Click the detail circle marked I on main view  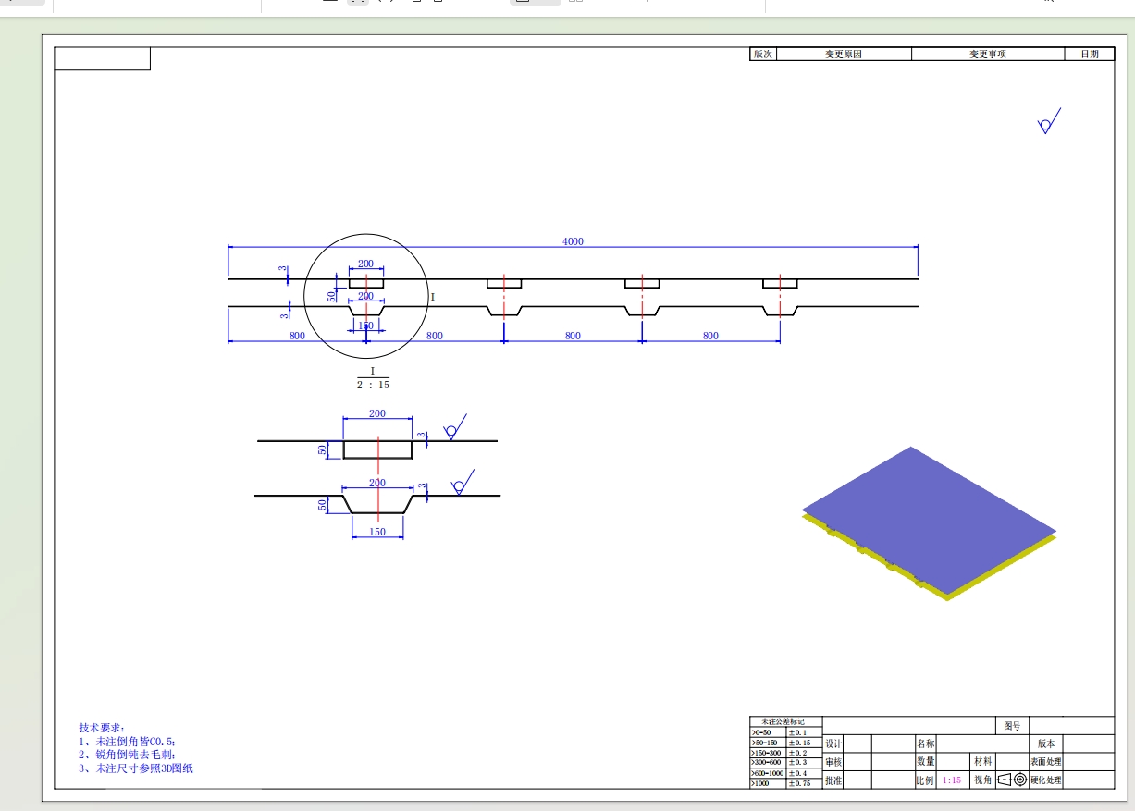(x=365, y=296)
